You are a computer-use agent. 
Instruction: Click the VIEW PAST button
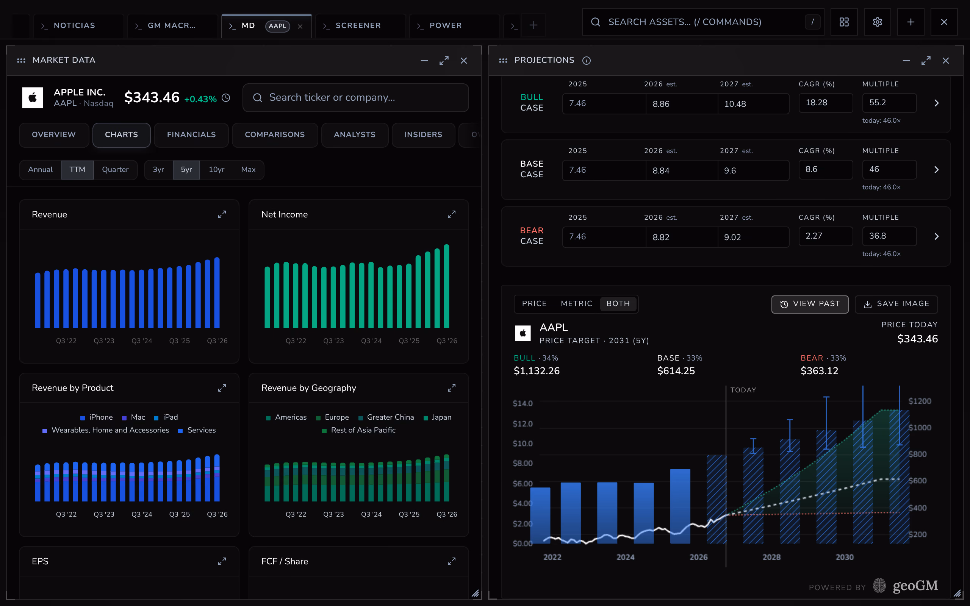pyautogui.click(x=810, y=304)
